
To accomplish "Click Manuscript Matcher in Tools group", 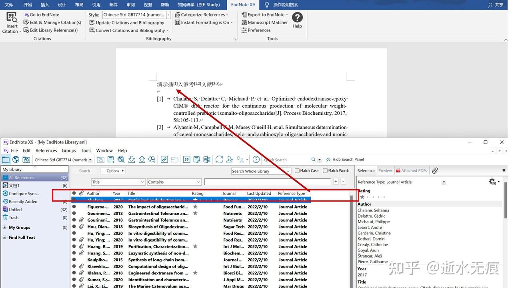I will click(265, 22).
